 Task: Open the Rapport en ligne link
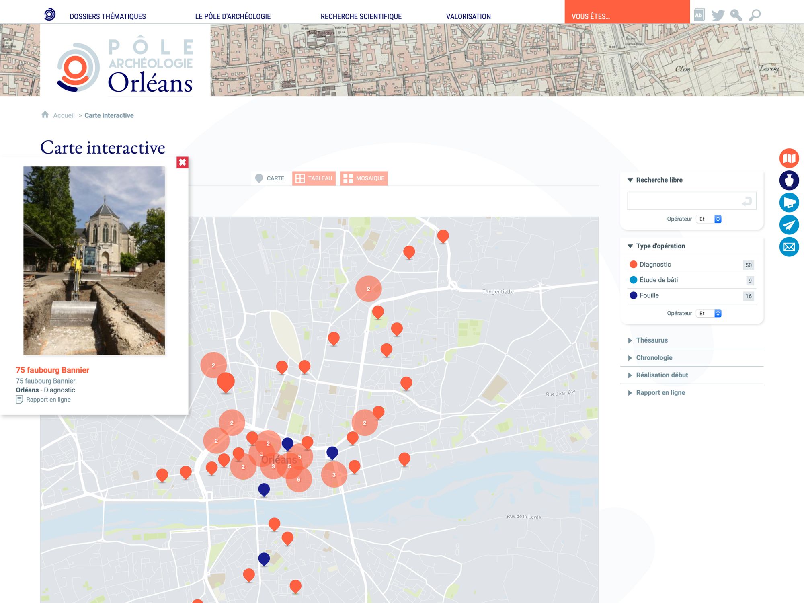pyautogui.click(x=48, y=400)
